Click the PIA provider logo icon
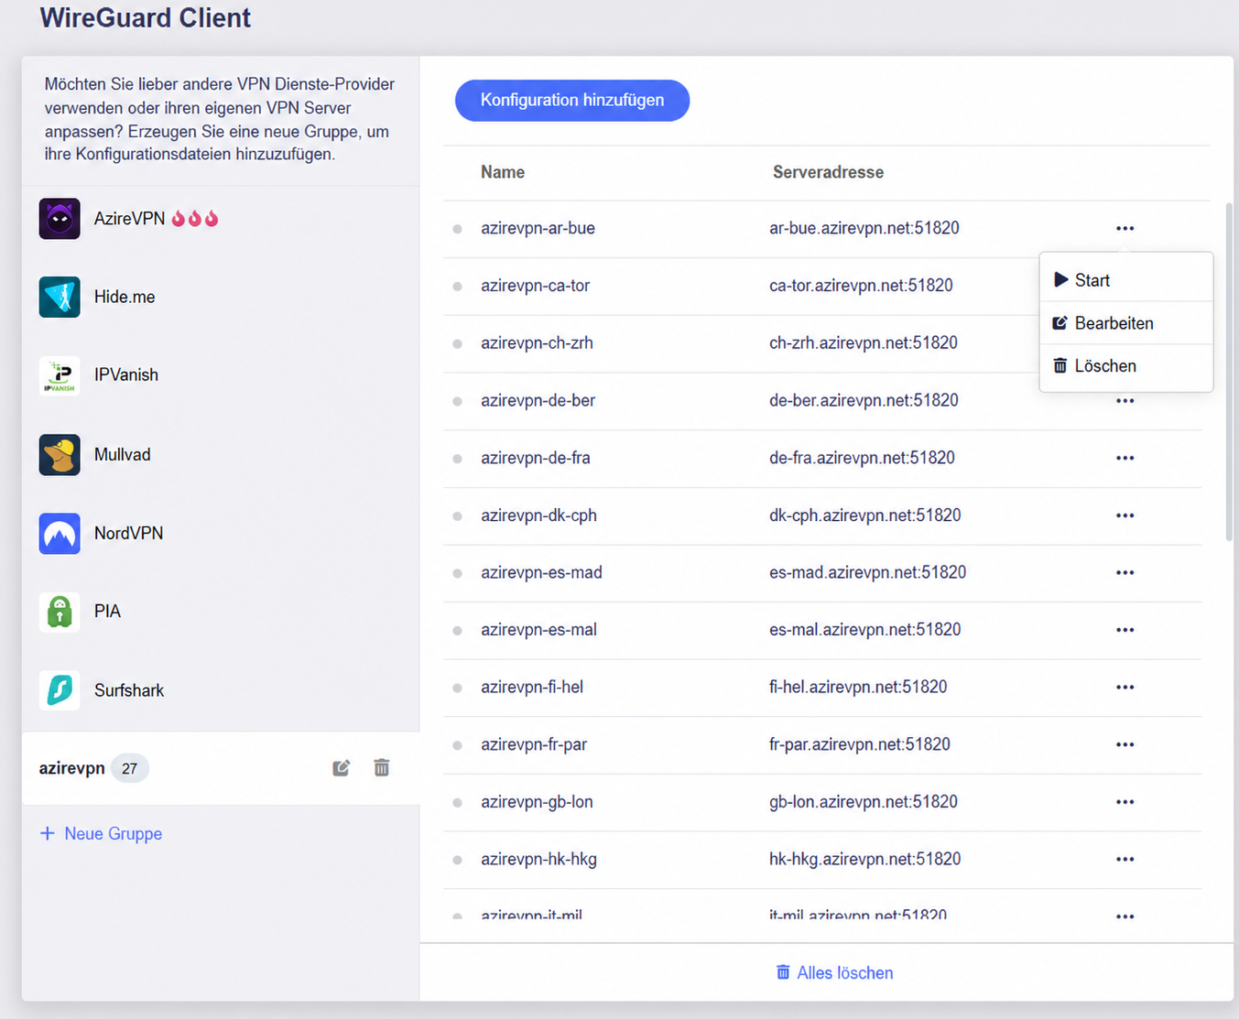 pyautogui.click(x=60, y=612)
